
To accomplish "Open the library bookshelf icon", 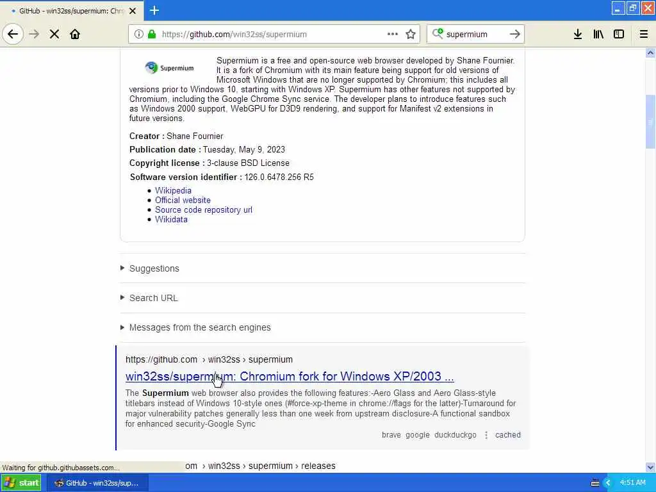I will (x=598, y=35).
